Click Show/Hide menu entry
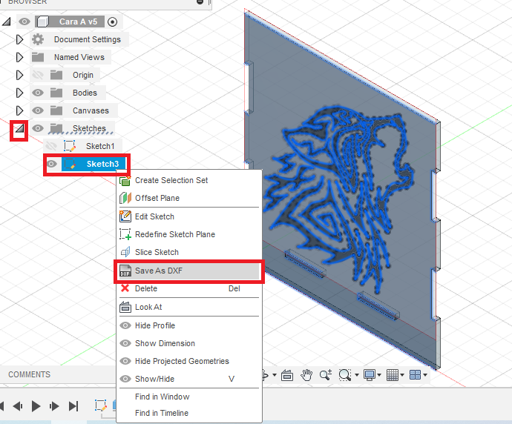 point(189,379)
